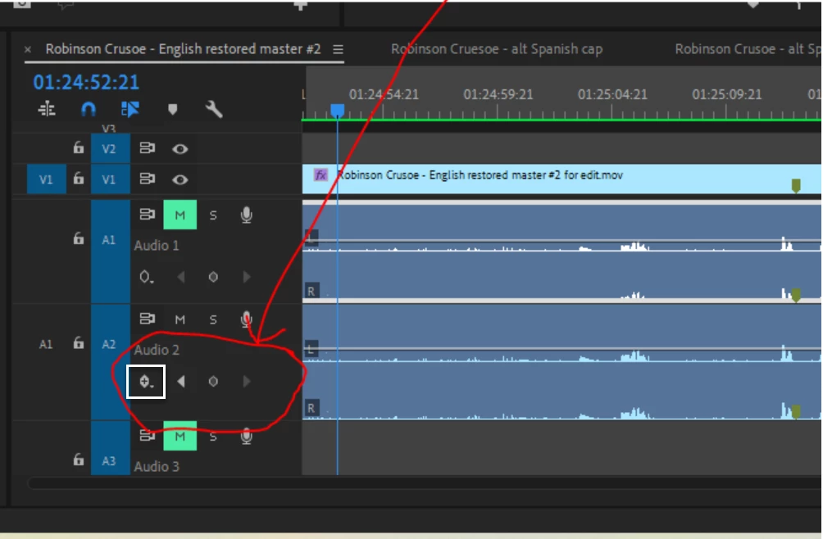Click the fx badge on video clip
The height and width of the screenshot is (539, 823).
click(321, 175)
